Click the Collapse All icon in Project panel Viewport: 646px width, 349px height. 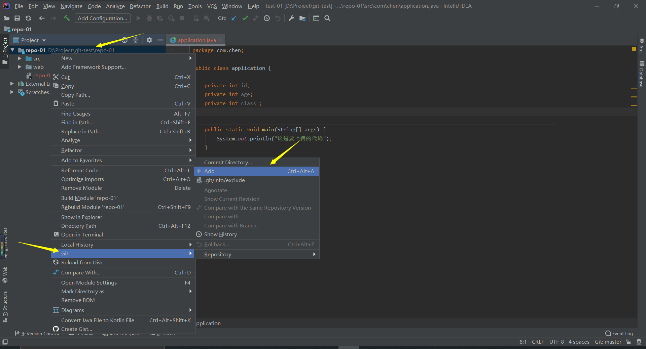[136, 40]
